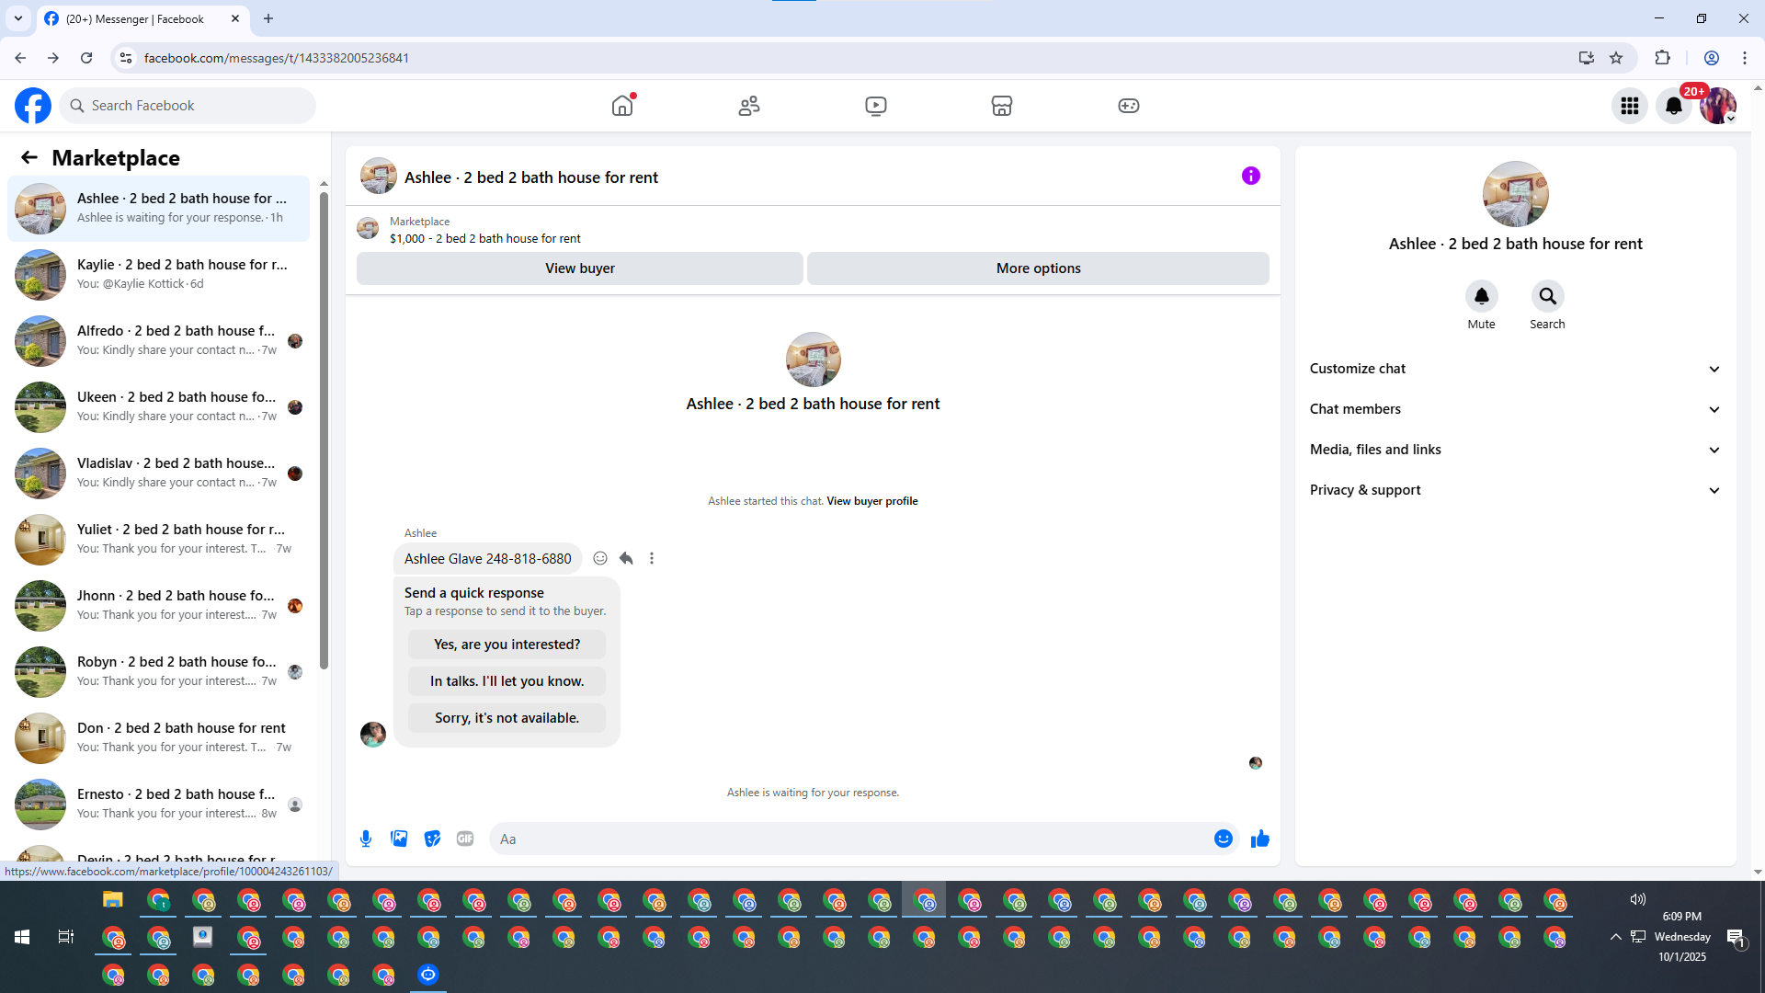
Task: Open conversation information purple icon
Action: tap(1251, 176)
